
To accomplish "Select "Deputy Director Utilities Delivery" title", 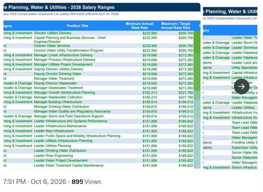I will [x=59, y=69].
